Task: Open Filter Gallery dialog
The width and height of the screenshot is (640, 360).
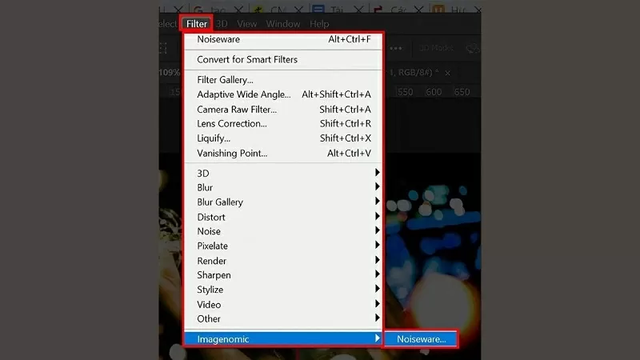Action: pyautogui.click(x=225, y=80)
